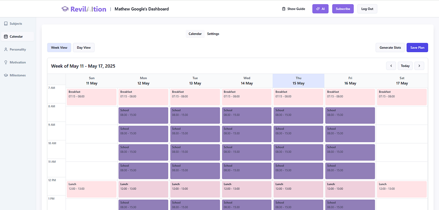Select the Settings tab
Image resolution: width=439 pixels, height=210 pixels.
point(213,34)
